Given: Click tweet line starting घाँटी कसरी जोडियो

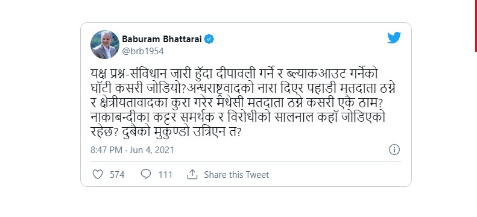Looking at the screenshot, I should (243, 89).
